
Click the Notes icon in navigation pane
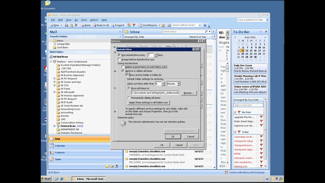(107, 166)
